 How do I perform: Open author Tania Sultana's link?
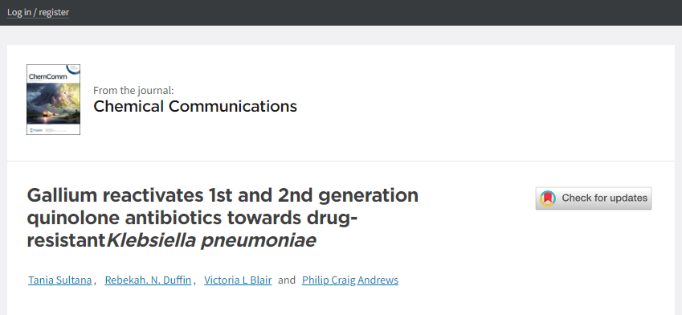pos(60,280)
